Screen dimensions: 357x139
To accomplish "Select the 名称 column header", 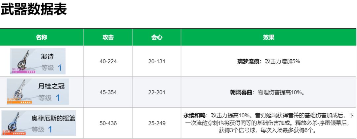I will pyautogui.click(x=41, y=38).
